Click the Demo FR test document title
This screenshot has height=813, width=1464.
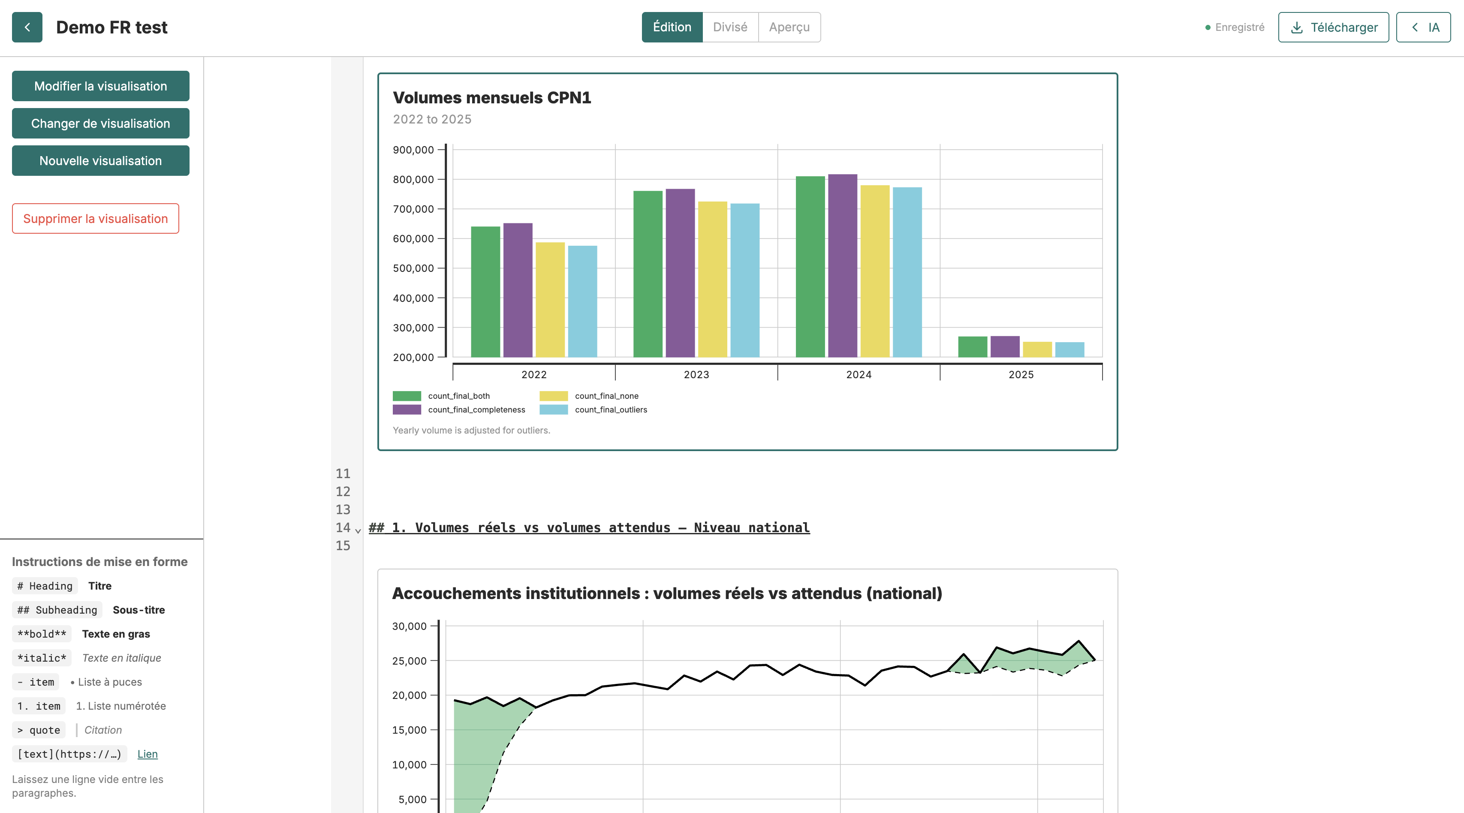[x=111, y=27]
